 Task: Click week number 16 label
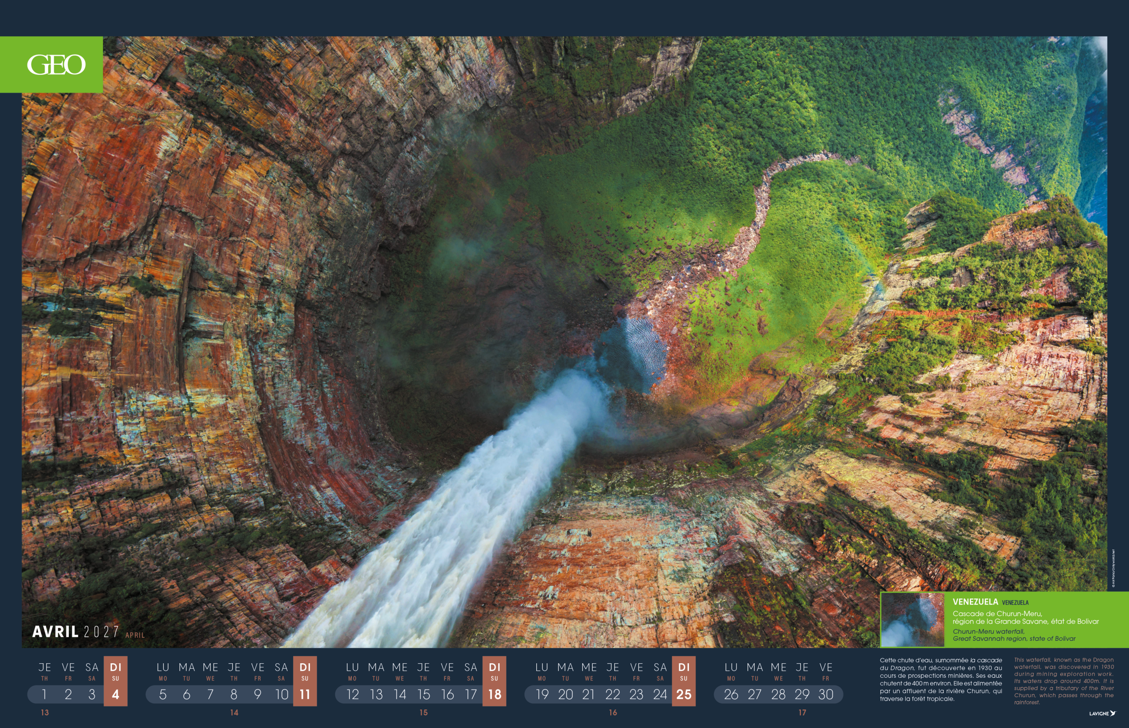(613, 713)
